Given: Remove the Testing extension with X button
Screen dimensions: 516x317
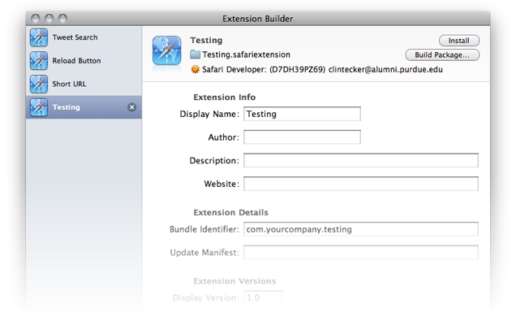Looking at the screenshot, I should [131, 107].
